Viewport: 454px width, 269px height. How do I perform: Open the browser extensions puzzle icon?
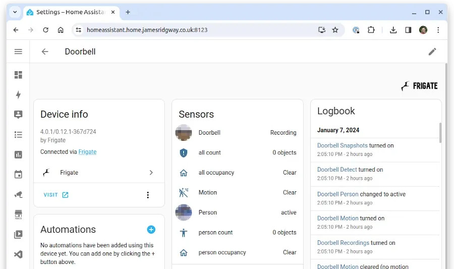[371, 30]
